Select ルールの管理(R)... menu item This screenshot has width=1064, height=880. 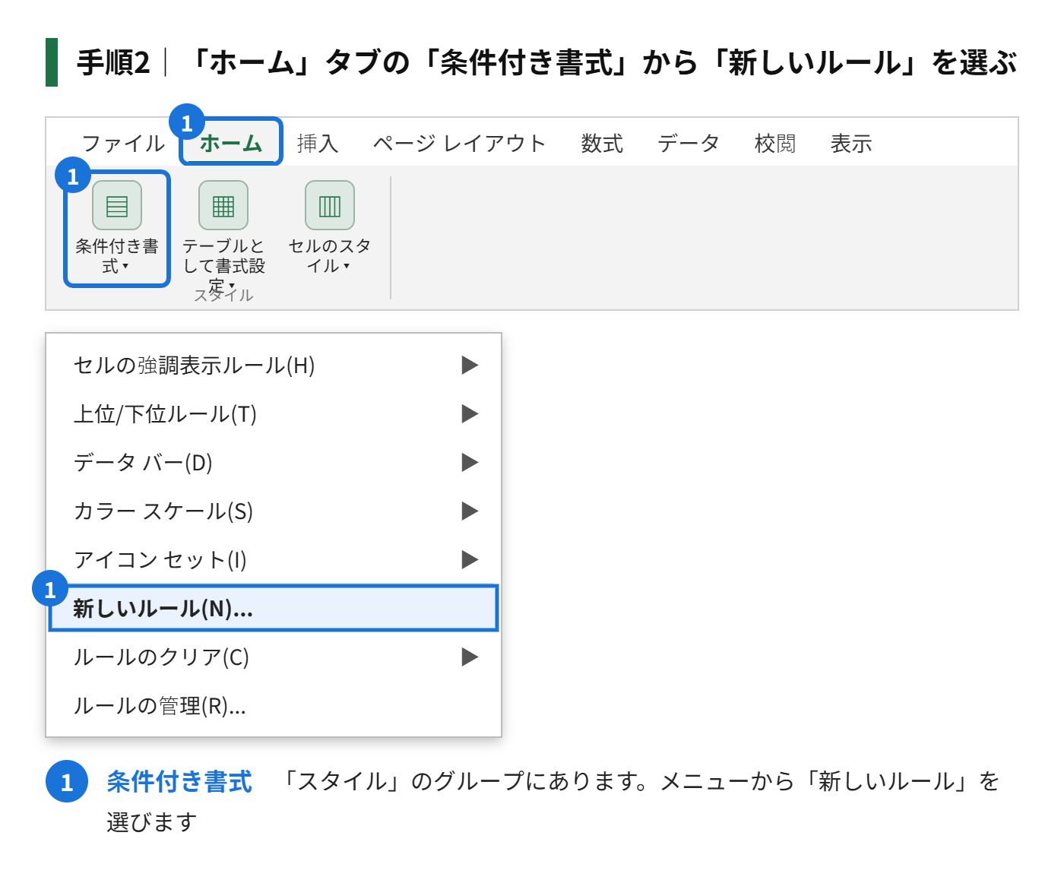point(274,706)
